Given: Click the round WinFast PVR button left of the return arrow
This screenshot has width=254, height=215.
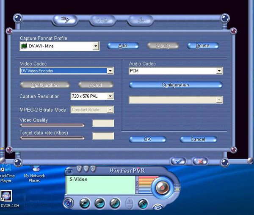Looking at the screenshot, I should point(143,204).
